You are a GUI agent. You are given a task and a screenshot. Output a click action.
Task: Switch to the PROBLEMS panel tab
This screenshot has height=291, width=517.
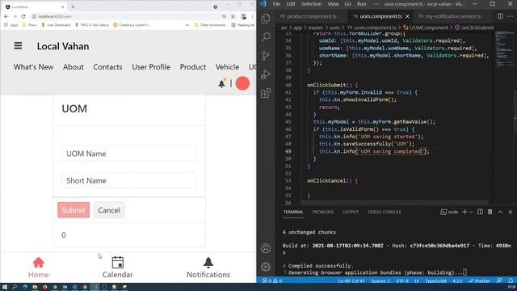click(323, 212)
